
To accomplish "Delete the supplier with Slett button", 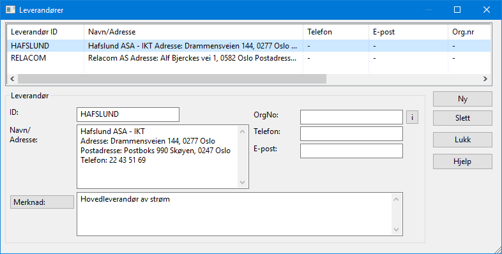I will click(x=462, y=118).
